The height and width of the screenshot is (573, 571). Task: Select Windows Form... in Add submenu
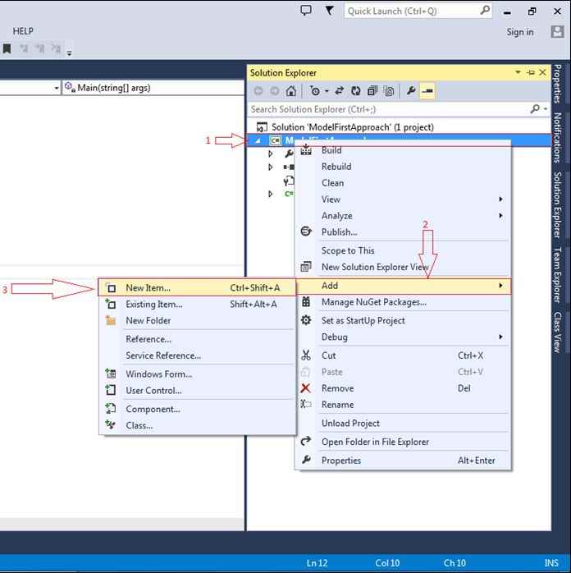[x=197, y=374]
